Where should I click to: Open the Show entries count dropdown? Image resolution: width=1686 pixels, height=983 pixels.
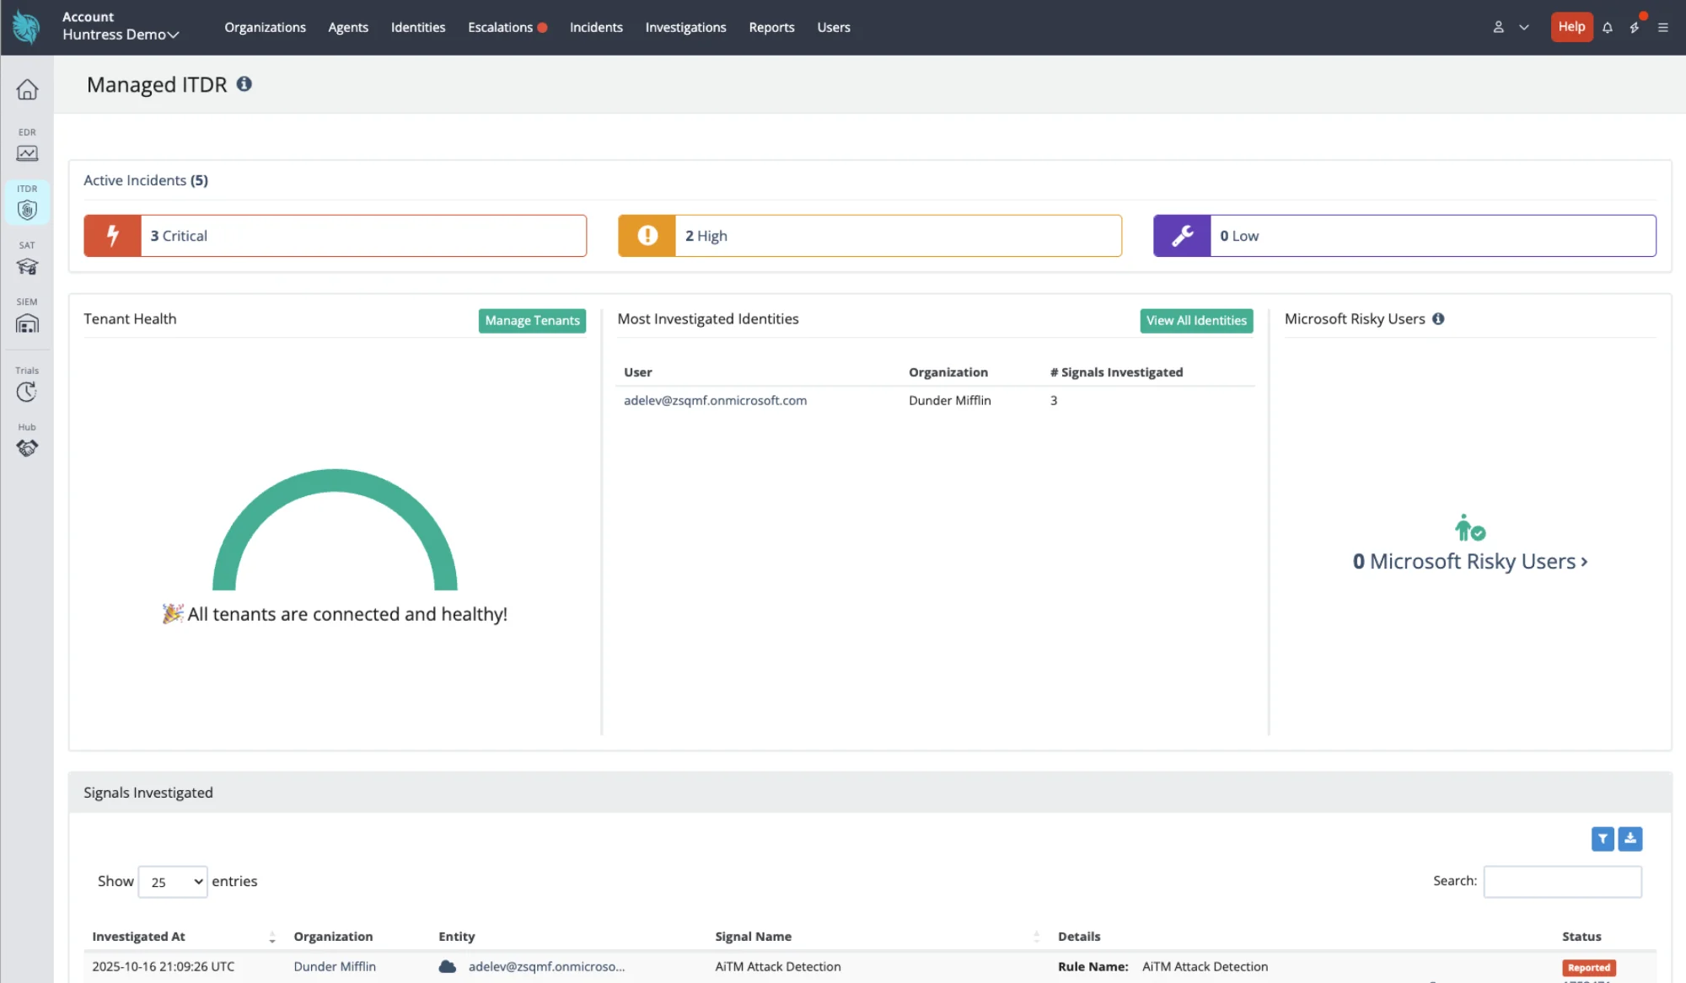(x=173, y=882)
